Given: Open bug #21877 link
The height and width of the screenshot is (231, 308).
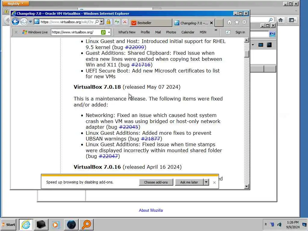Looking at the screenshot, I should (x=151, y=139).
